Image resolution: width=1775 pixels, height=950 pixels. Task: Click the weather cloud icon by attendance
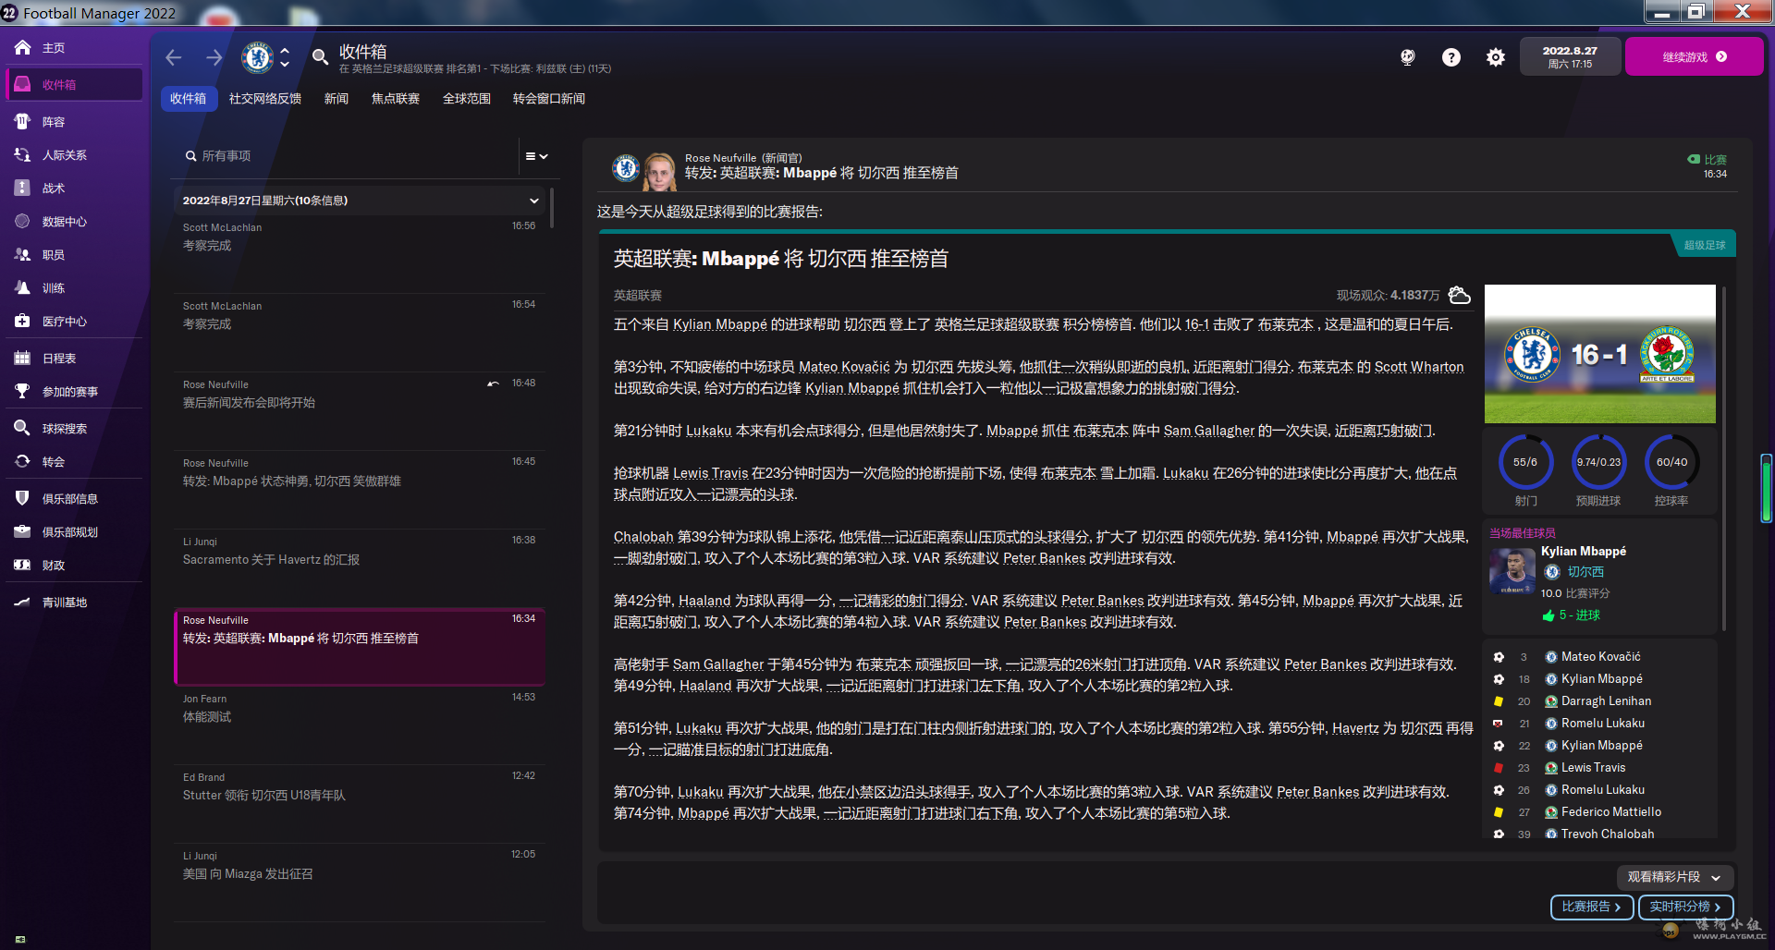pyautogui.click(x=1459, y=295)
